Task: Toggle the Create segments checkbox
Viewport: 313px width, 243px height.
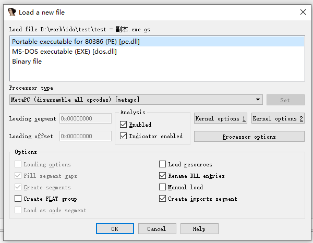Action: click(x=18, y=187)
